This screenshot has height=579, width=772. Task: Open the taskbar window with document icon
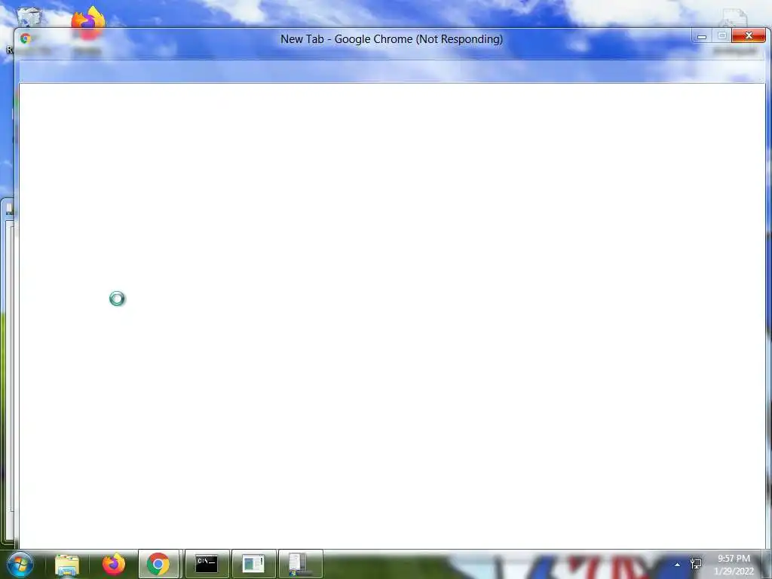tap(253, 564)
